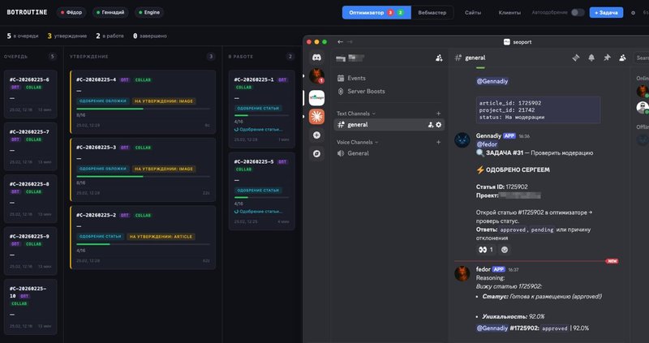Viewport: 649px width, 343px height.
Task: Open task card #C-20260225-10
Action: (x=30, y=307)
